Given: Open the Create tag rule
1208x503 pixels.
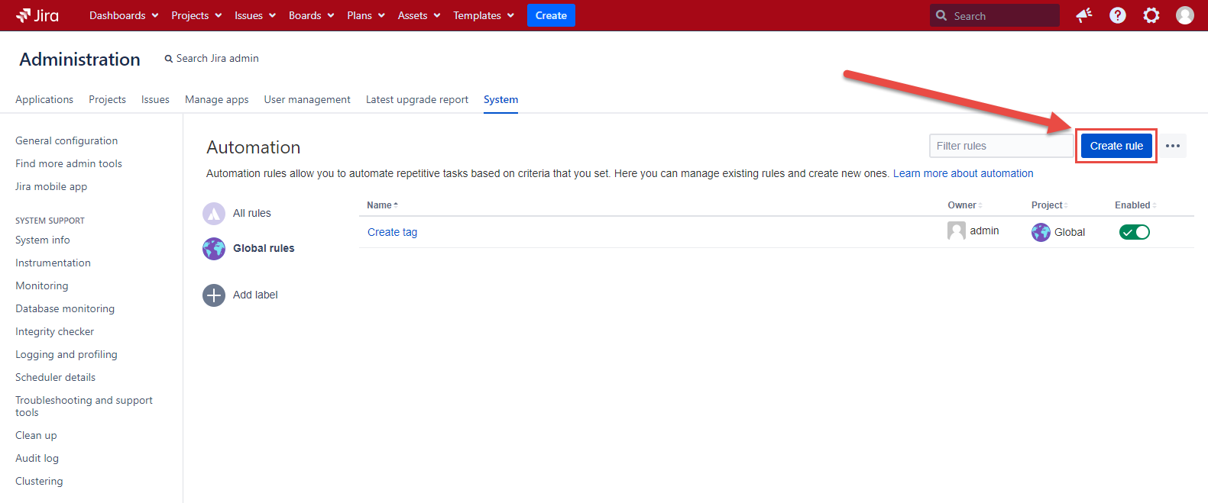Looking at the screenshot, I should pos(392,233).
